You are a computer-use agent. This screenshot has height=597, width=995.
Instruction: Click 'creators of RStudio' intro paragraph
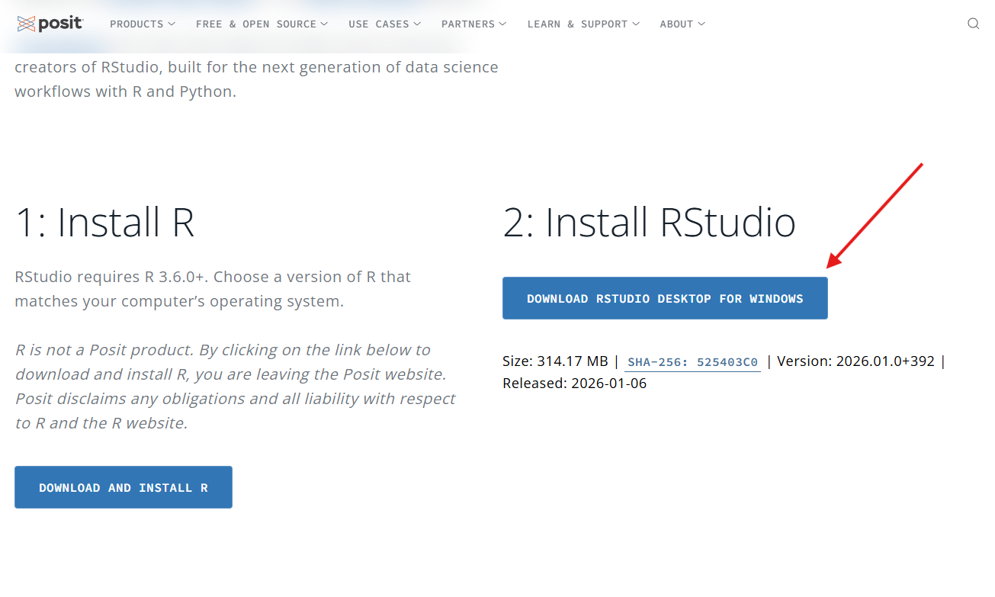pyautogui.click(x=256, y=79)
